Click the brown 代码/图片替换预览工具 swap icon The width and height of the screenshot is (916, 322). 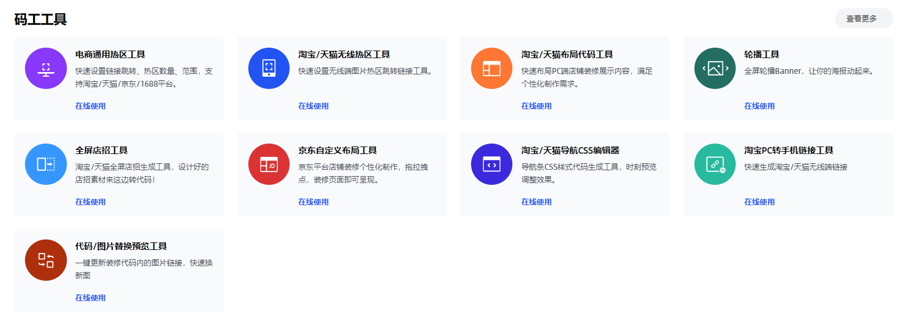(46, 260)
